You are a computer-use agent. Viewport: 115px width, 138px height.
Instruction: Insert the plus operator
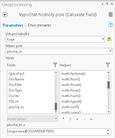77,119
